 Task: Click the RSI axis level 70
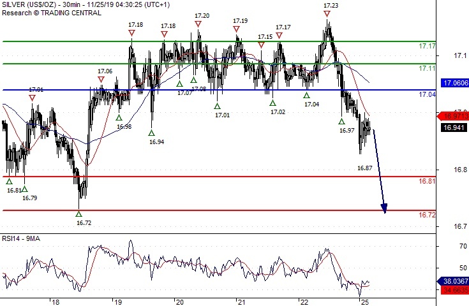point(463,246)
